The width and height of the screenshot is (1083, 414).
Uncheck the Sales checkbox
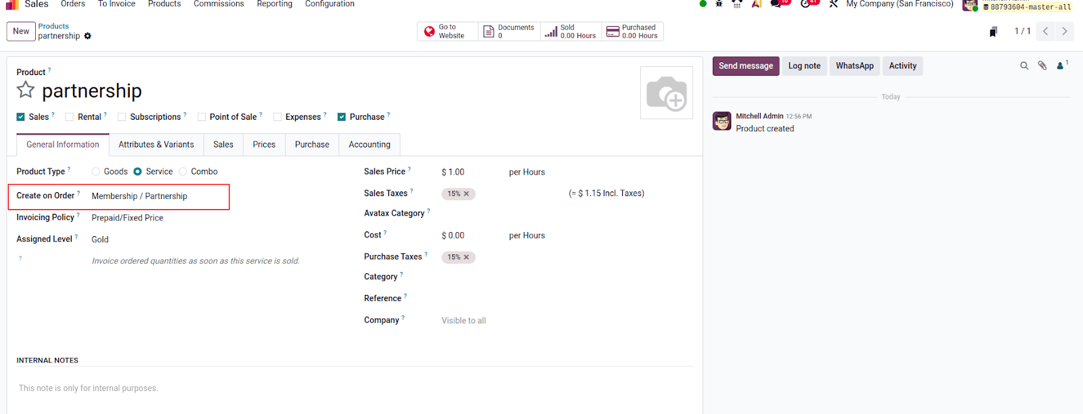click(21, 117)
